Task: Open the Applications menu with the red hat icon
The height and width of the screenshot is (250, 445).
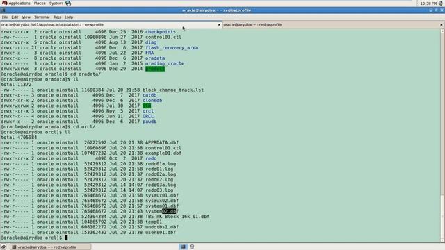Action: [x=16, y=3]
